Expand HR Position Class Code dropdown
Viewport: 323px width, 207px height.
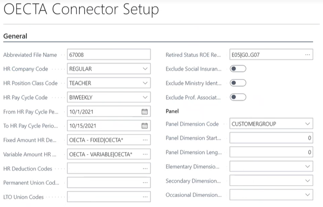point(145,83)
